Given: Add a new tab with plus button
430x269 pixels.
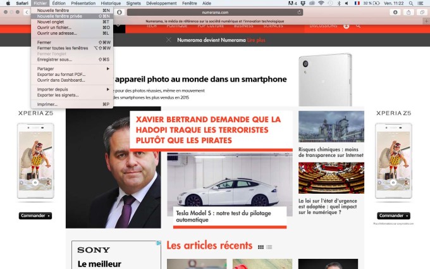Looking at the screenshot, I should [x=426, y=21].
